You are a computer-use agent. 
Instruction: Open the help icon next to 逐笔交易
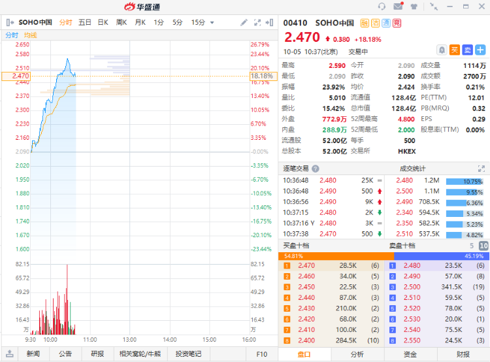(x=316, y=169)
